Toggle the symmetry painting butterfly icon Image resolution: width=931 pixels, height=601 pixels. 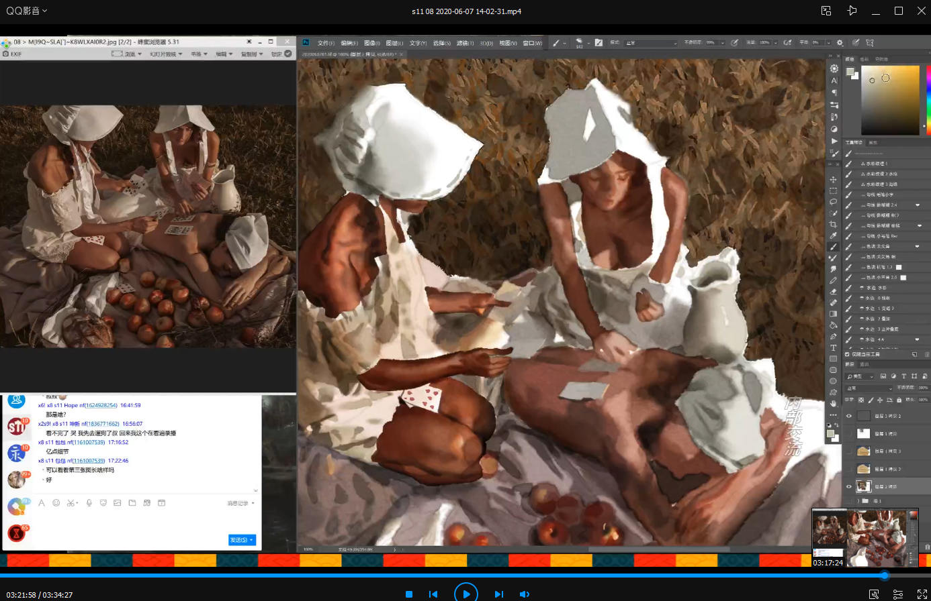coord(870,42)
